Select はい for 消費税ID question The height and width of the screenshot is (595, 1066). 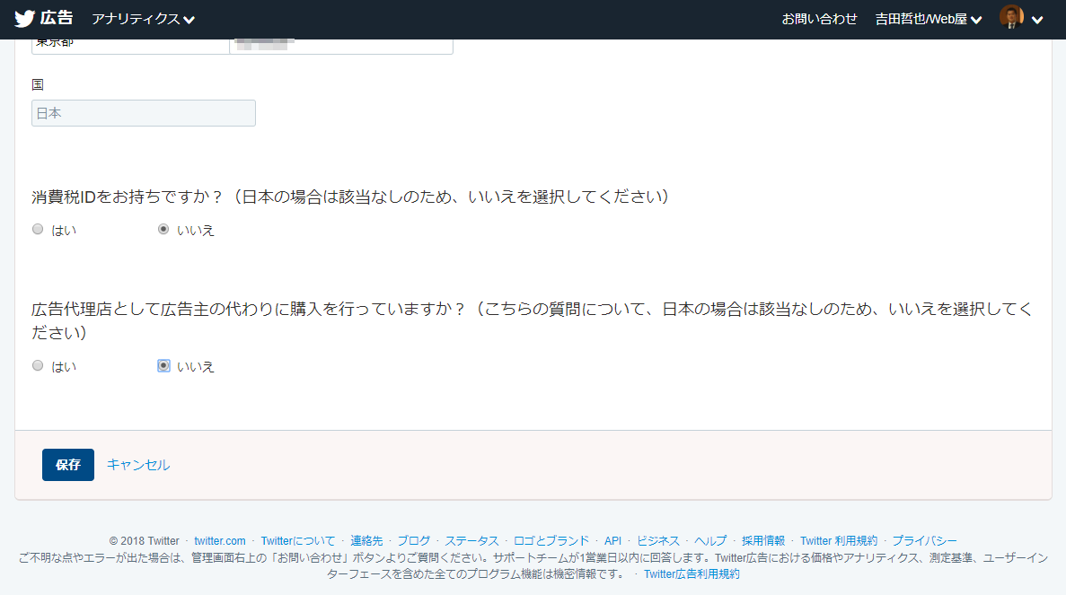38,230
